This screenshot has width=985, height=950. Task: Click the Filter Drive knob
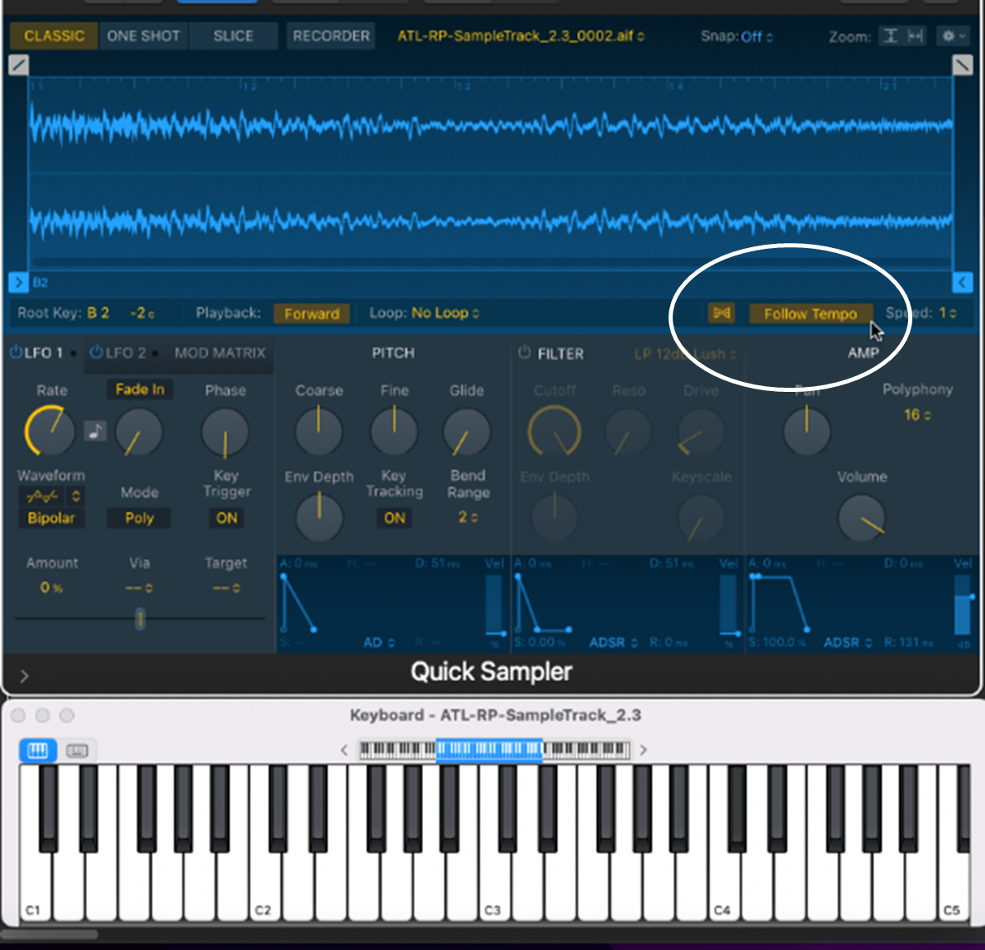point(701,432)
